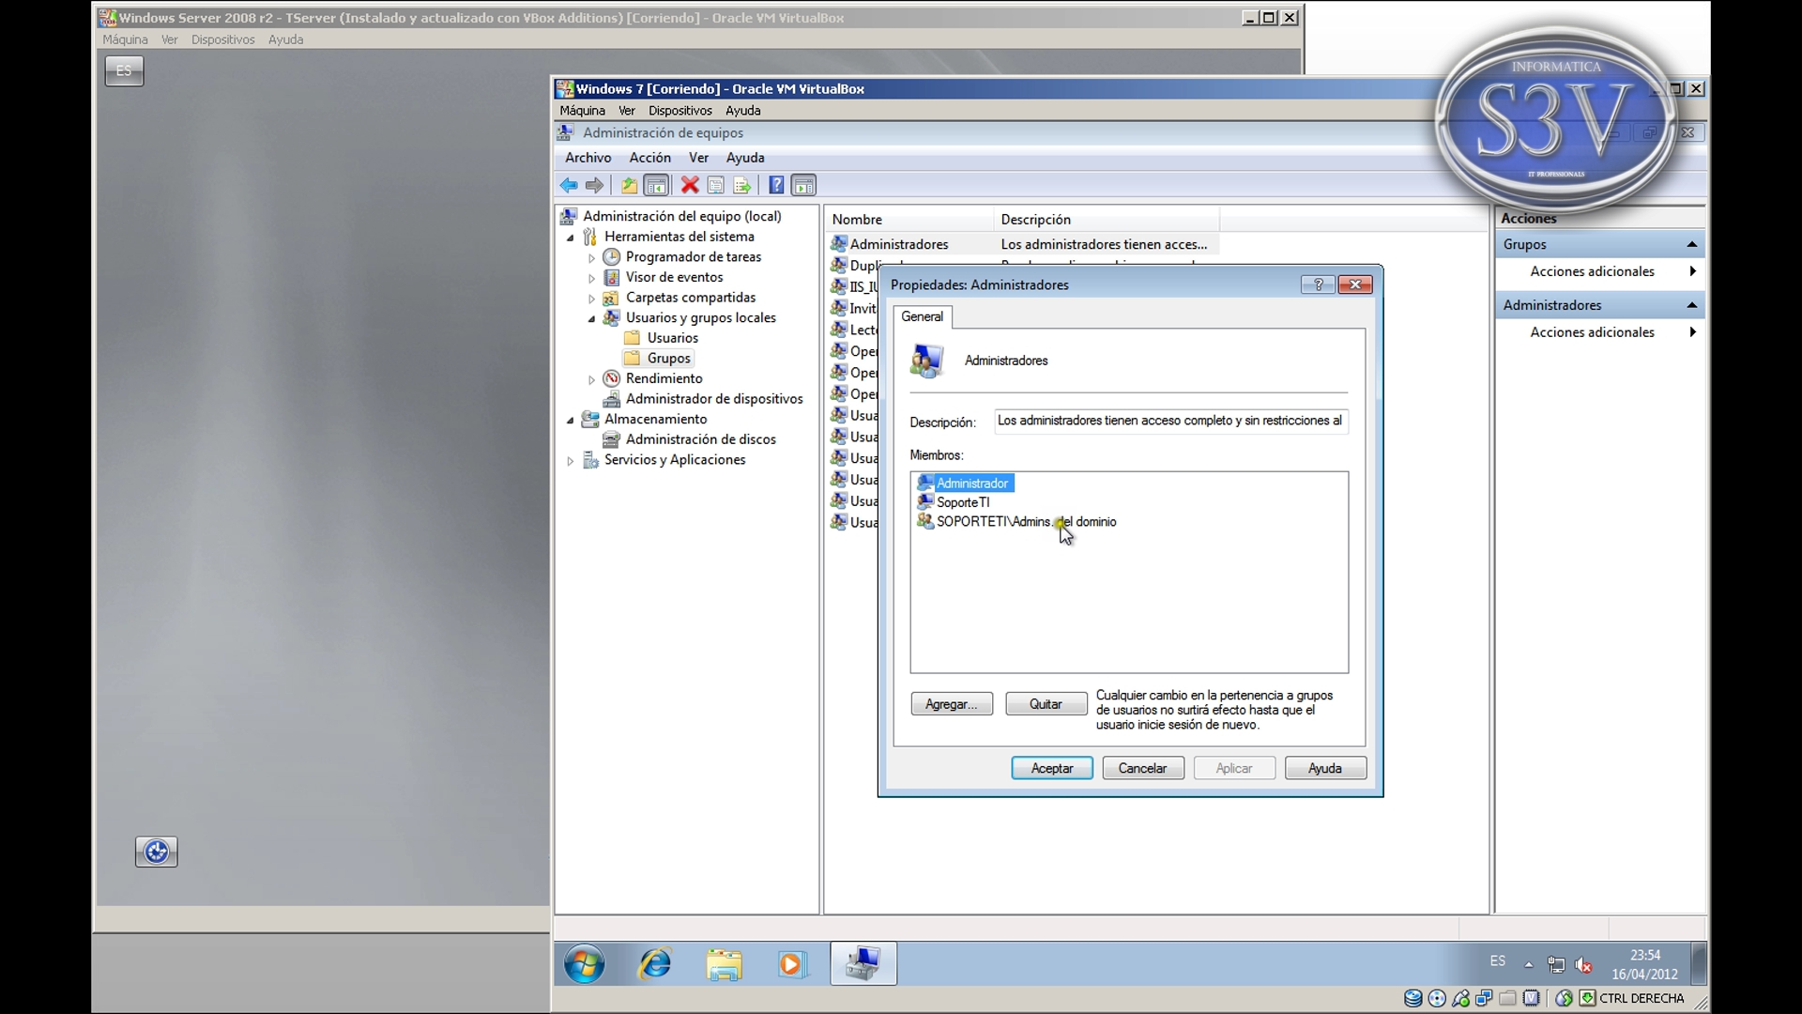Click the Up one level folder icon
Image resolution: width=1802 pixels, height=1014 pixels.
(629, 186)
